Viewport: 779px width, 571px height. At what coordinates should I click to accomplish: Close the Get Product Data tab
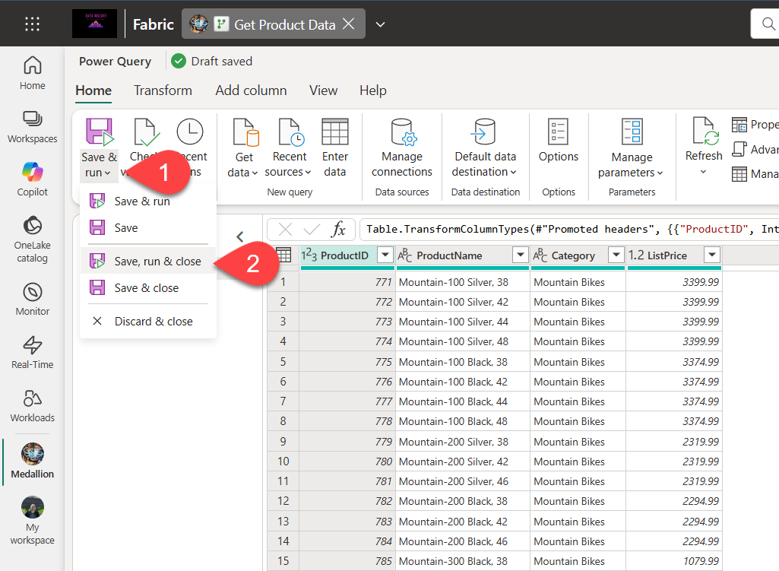[349, 24]
